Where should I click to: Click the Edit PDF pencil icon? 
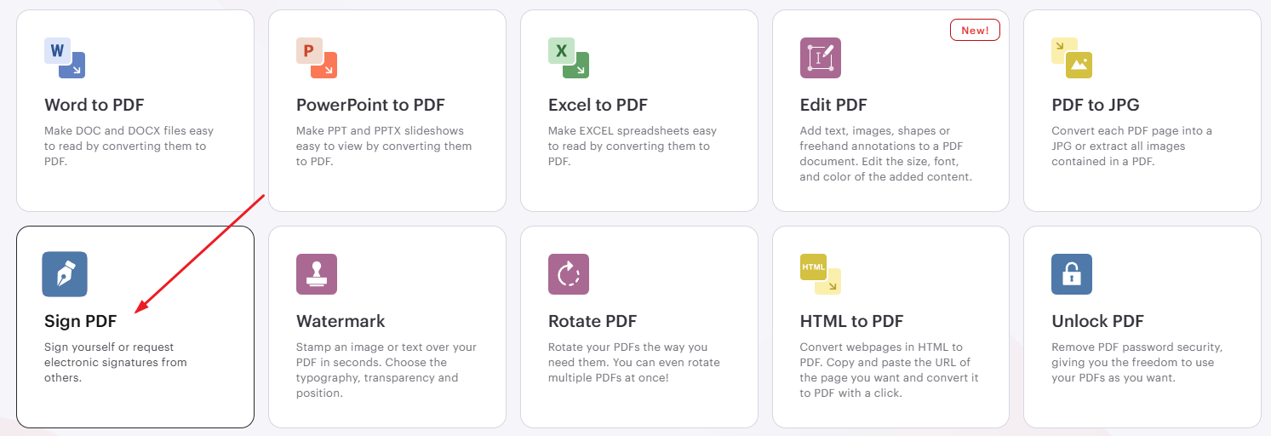821,58
